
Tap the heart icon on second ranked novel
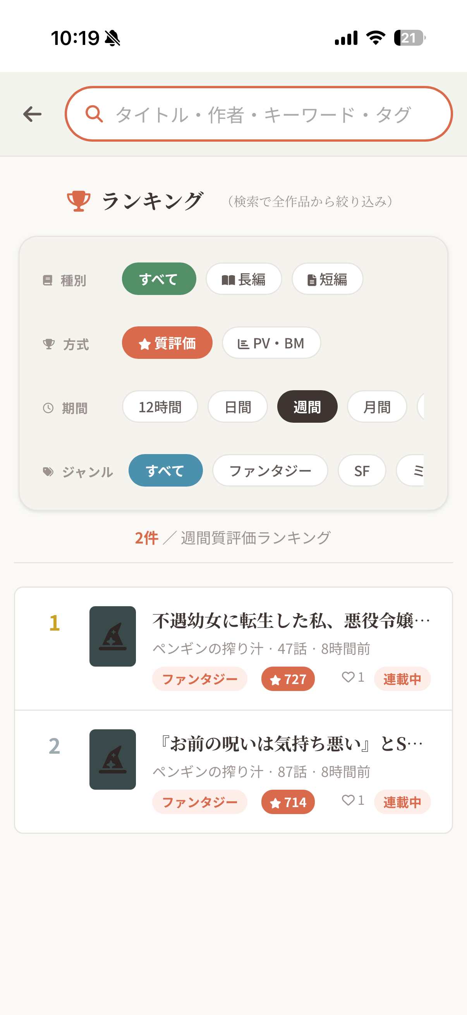(x=348, y=800)
